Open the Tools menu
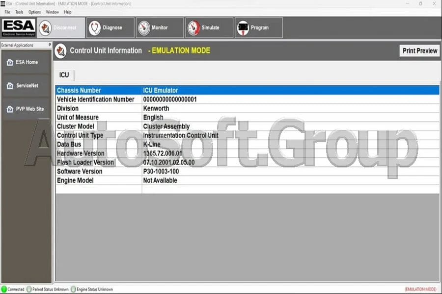This screenshot has width=442, height=294. (x=19, y=12)
